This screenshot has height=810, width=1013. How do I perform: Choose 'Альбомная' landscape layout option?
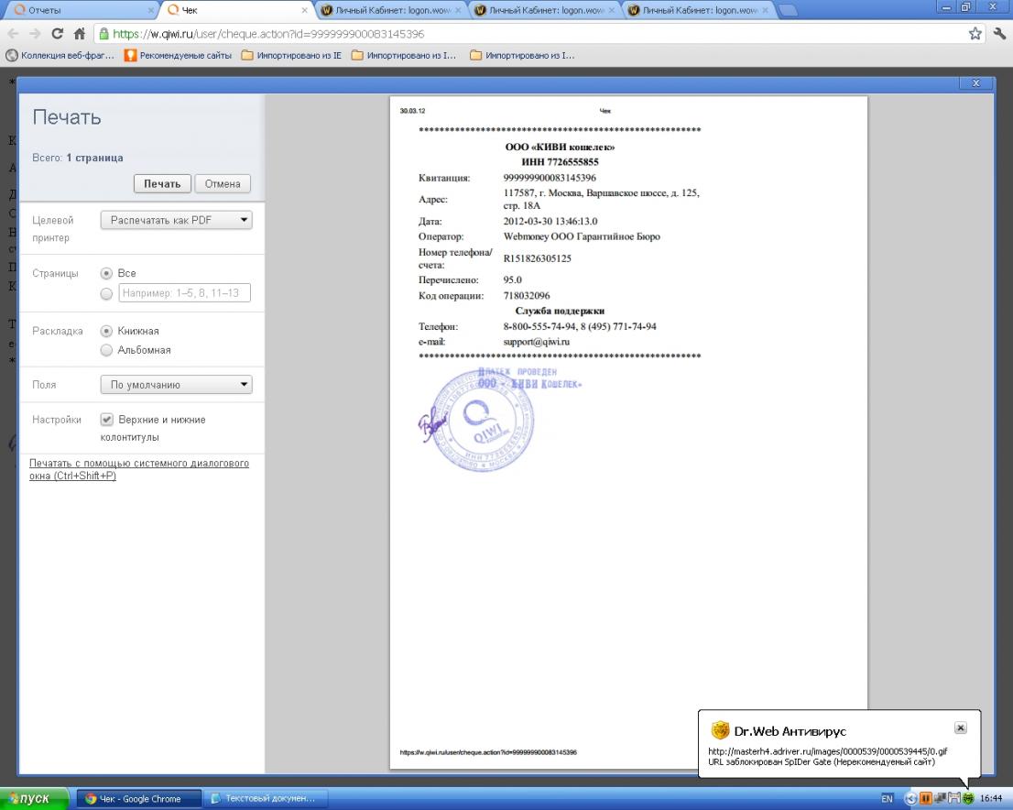(107, 350)
